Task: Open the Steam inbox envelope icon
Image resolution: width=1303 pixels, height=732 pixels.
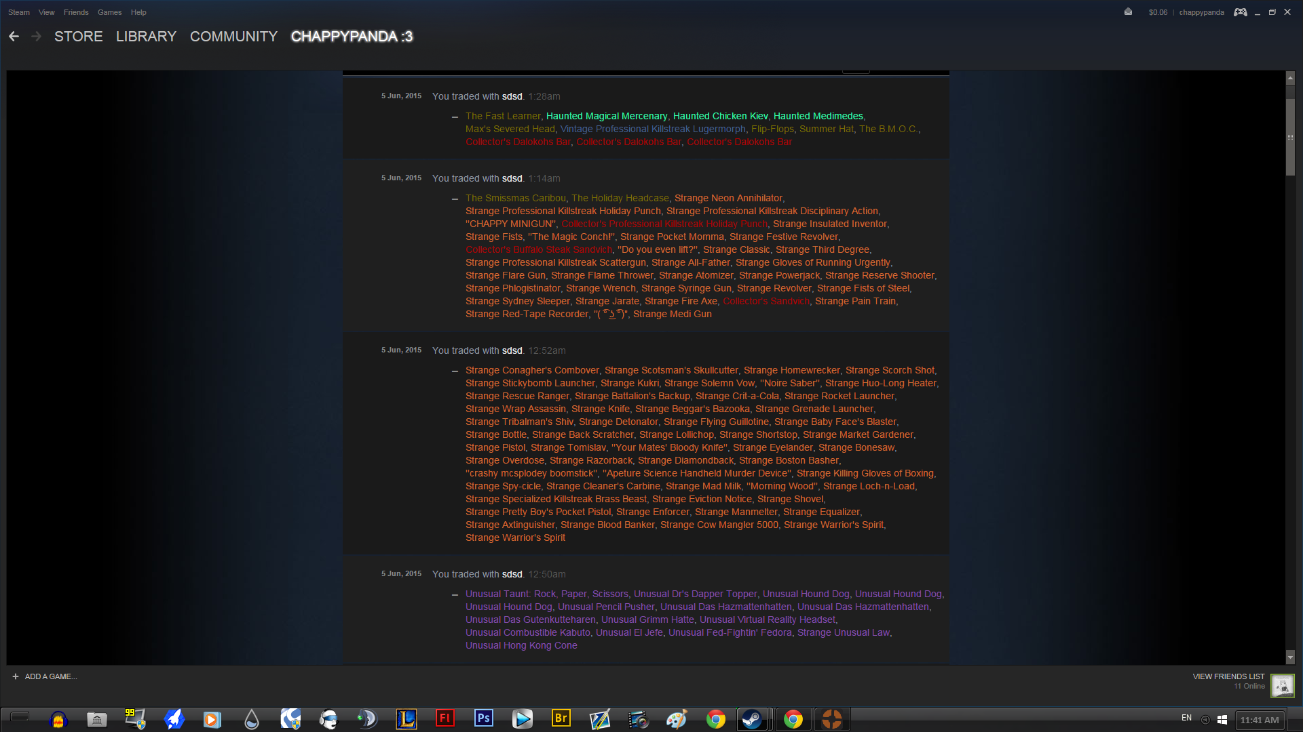Action: (1128, 12)
